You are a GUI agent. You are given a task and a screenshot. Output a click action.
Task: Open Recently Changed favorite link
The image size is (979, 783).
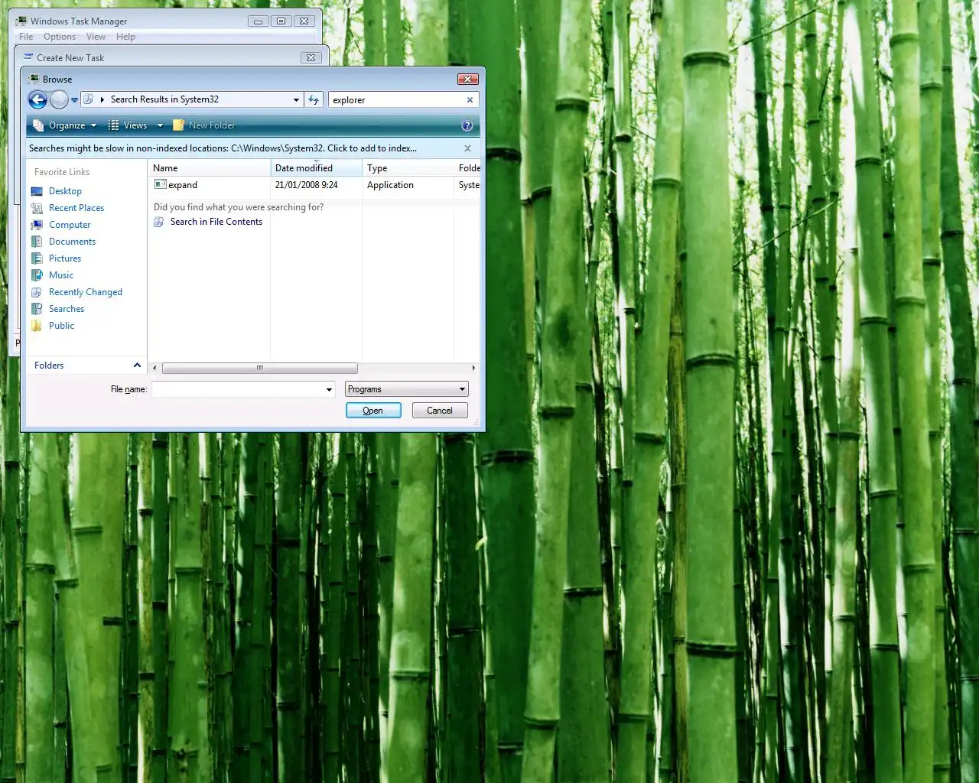tap(86, 292)
